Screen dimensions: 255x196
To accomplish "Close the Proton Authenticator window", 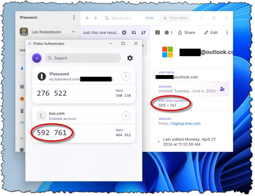I will tap(136, 44).
